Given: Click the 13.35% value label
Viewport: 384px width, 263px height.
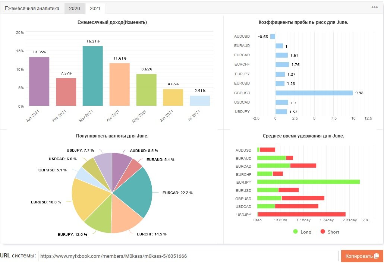Looking at the screenshot, I should click(40, 52).
